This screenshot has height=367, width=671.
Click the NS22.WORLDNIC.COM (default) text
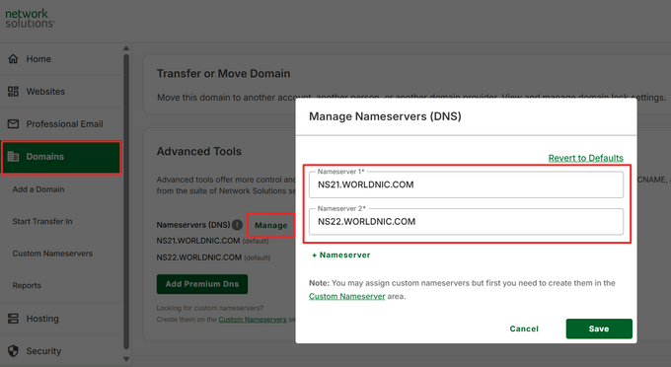pos(213,257)
